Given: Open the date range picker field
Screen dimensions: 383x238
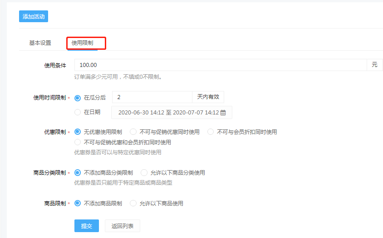Looking at the screenshot, I should pos(172,113).
